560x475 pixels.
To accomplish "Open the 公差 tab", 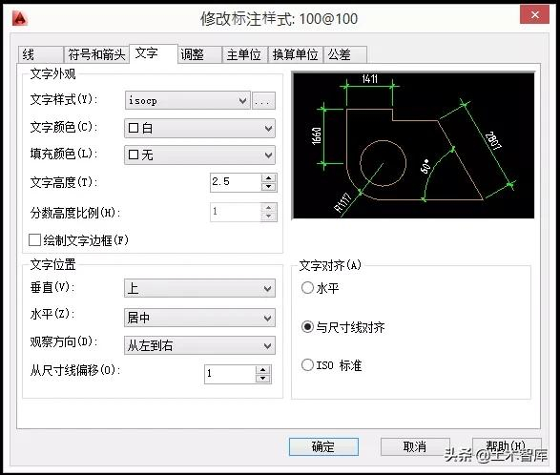I will (345, 55).
